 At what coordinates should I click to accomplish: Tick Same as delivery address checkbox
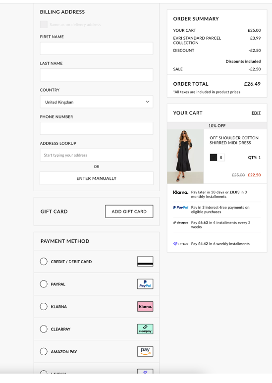44,24
